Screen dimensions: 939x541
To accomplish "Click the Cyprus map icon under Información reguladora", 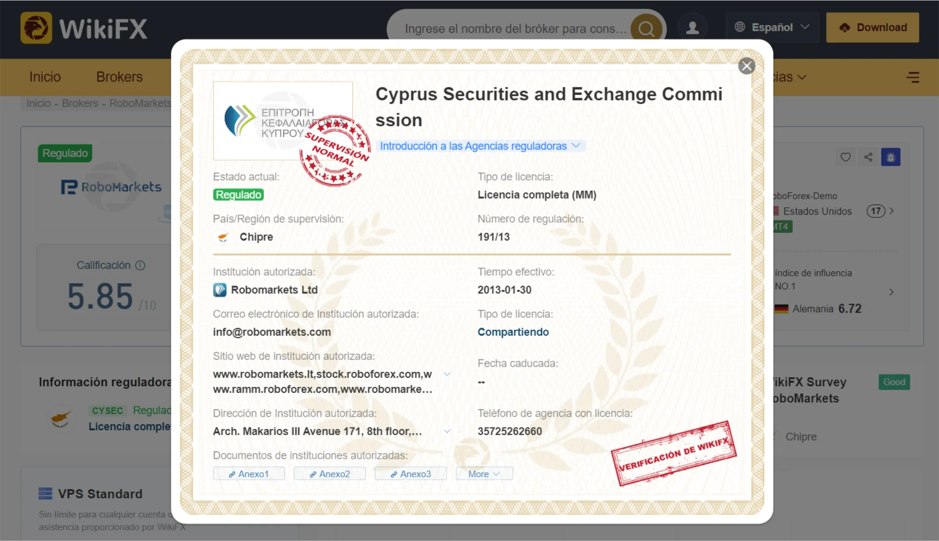I will (60, 419).
